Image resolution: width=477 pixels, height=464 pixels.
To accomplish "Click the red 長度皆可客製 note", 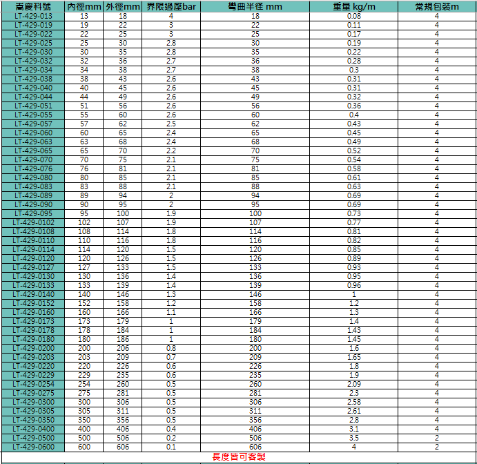I will tap(239, 457).
